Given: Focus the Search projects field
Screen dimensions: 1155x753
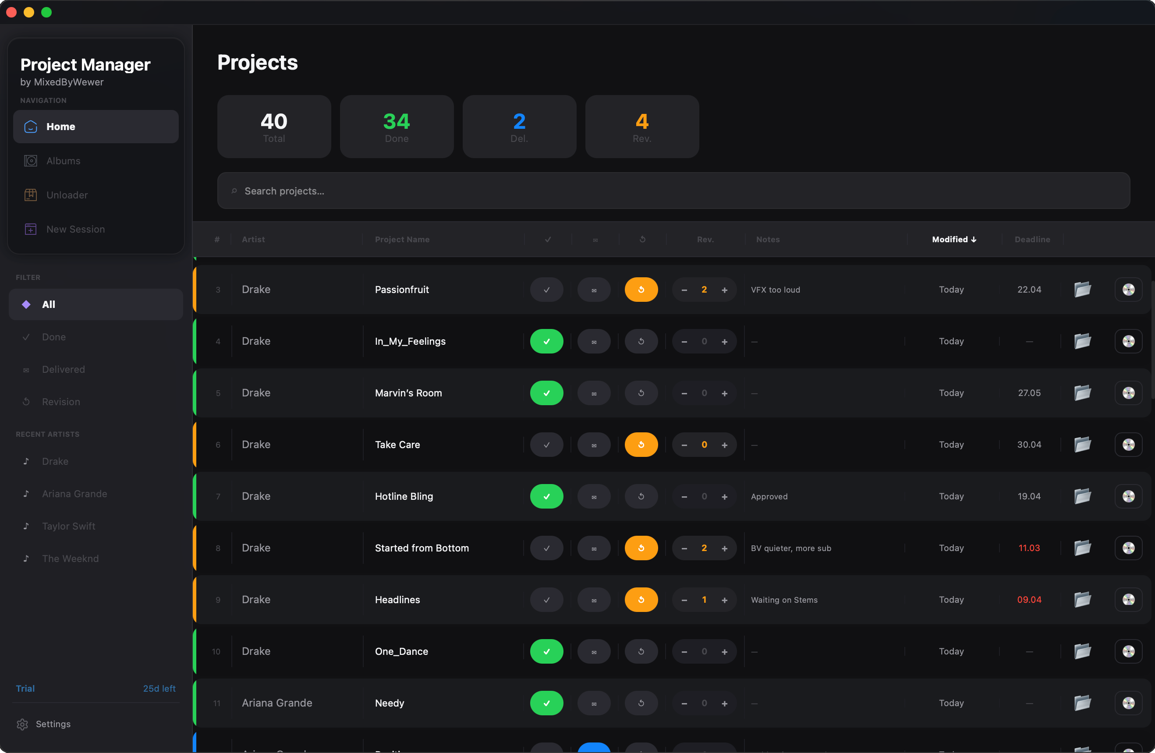Looking at the screenshot, I should pyautogui.click(x=673, y=191).
